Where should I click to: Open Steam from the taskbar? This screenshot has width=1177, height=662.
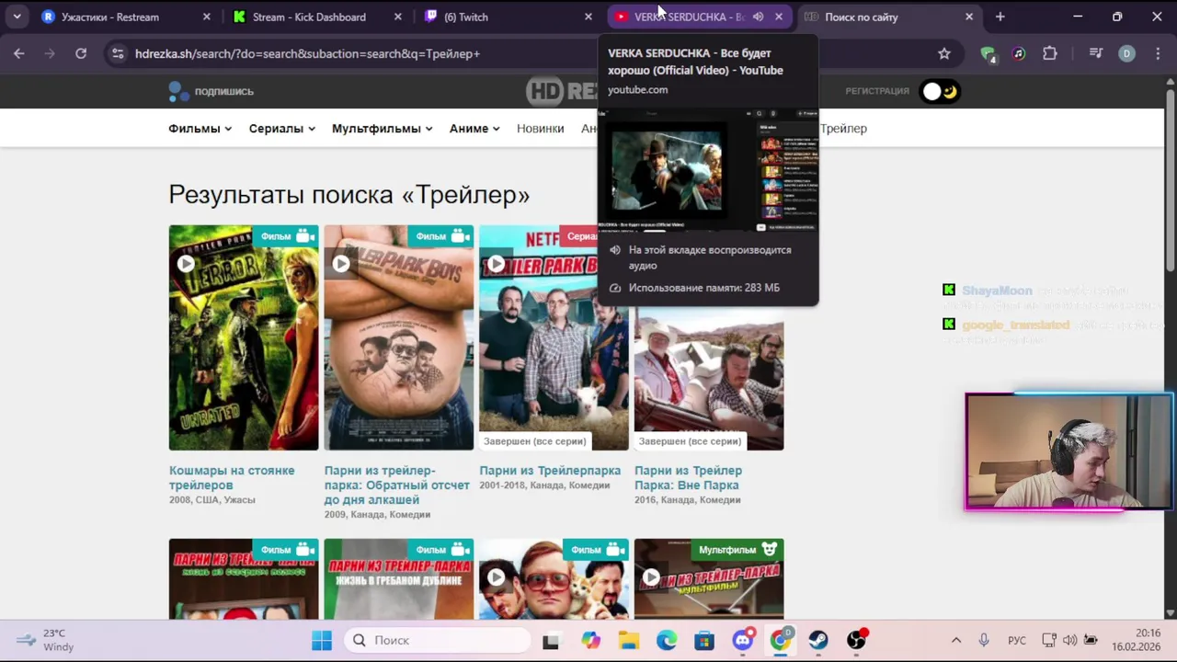click(x=818, y=640)
